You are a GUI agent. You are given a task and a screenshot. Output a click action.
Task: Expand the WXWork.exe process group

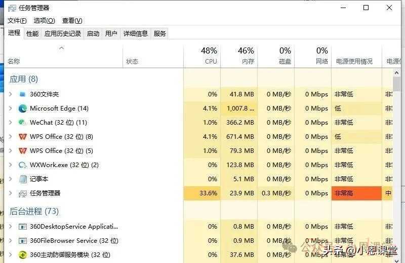click(x=10, y=165)
